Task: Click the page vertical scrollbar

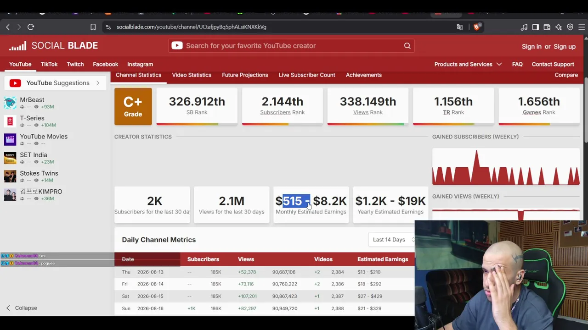Action: (x=586, y=110)
